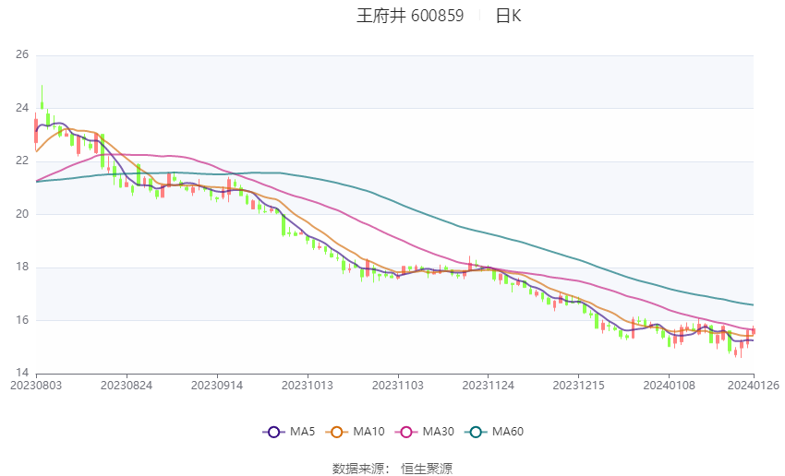The width and height of the screenshot is (785, 476).
Task: Click the x-axis date 20231013
Action: pos(308,386)
